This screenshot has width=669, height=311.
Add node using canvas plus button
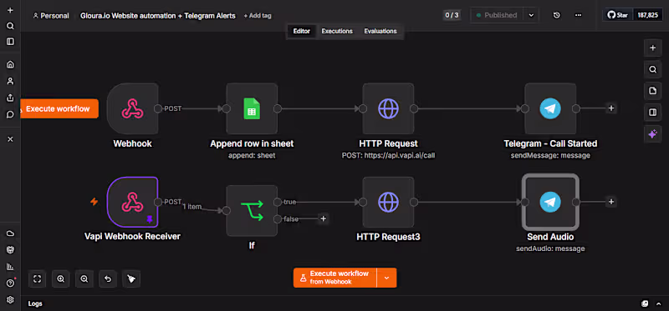pyautogui.click(x=652, y=48)
